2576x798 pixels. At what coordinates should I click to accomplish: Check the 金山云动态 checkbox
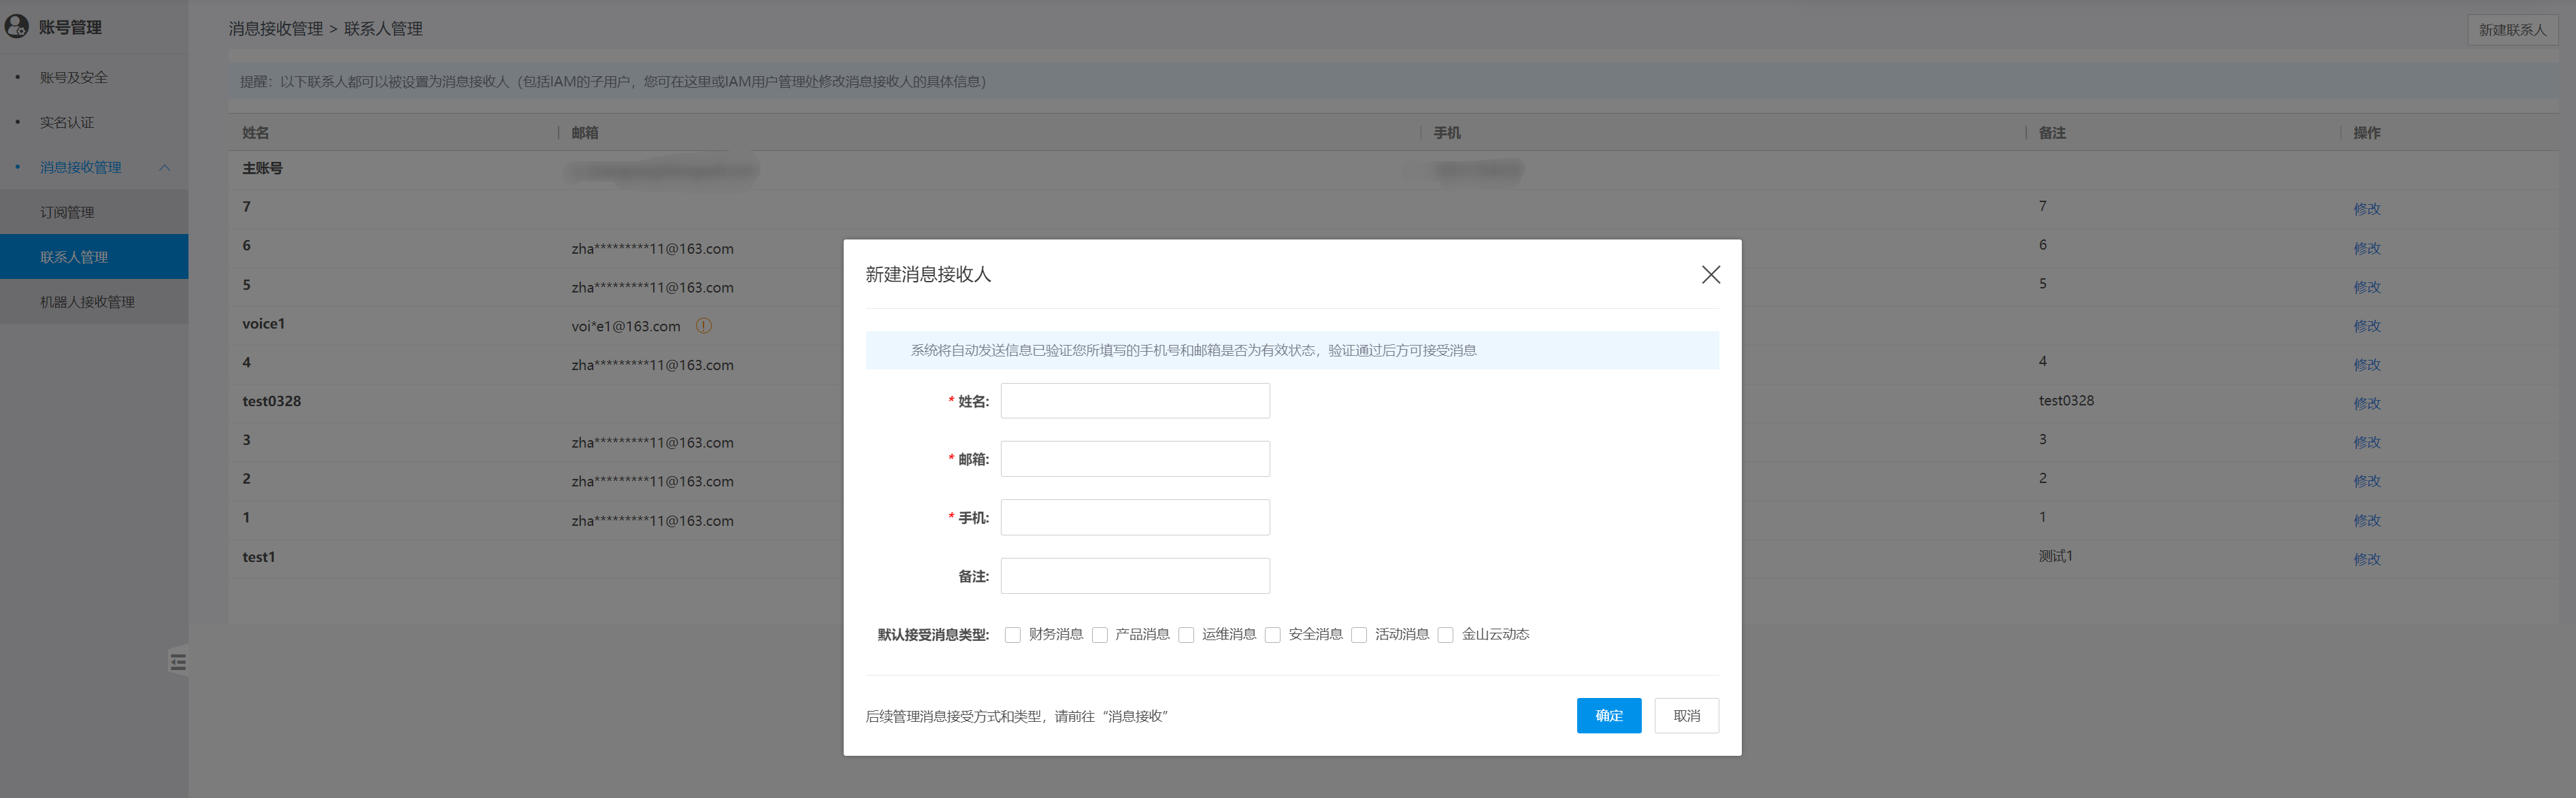(1445, 635)
